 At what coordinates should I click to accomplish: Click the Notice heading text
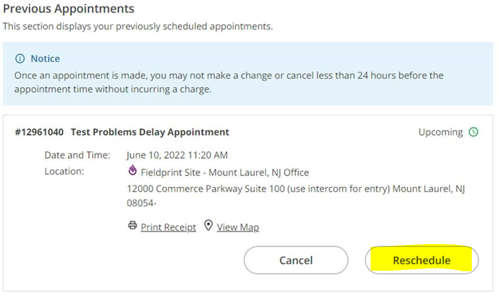tap(45, 59)
